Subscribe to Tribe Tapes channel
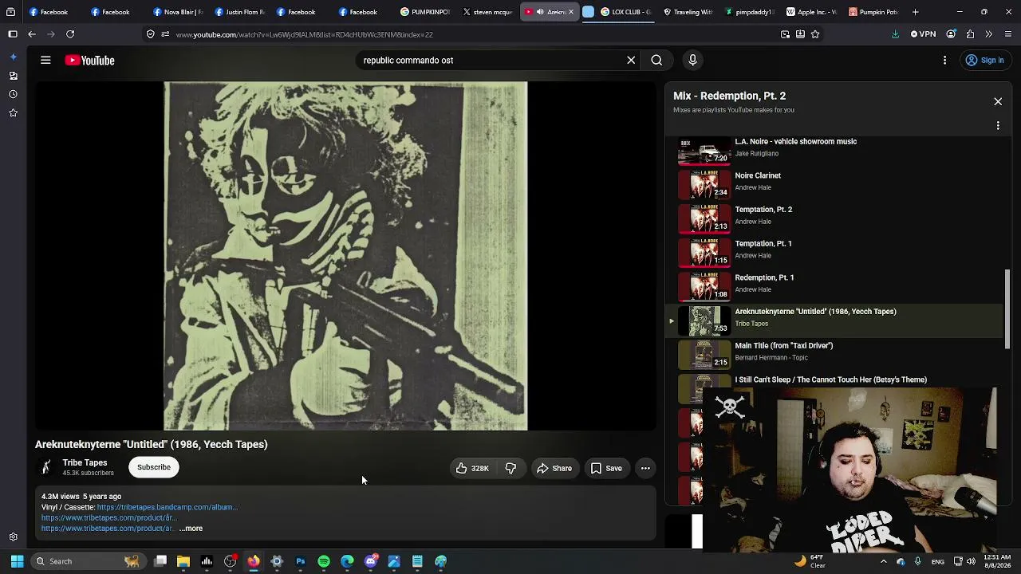Screen dimensions: 1021x574 [x=154, y=467]
